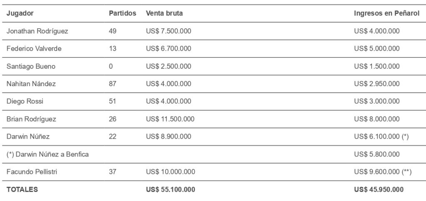The width and height of the screenshot is (426, 201).
Task: Click the Ingresos en Peñarol header
Action: 386,13
